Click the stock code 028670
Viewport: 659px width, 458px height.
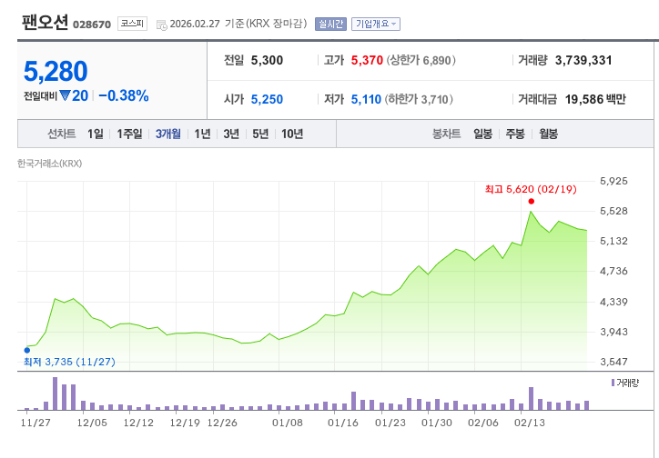click(x=92, y=25)
